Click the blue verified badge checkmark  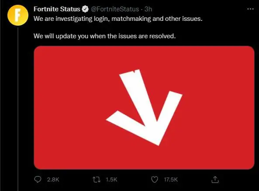click(85, 9)
